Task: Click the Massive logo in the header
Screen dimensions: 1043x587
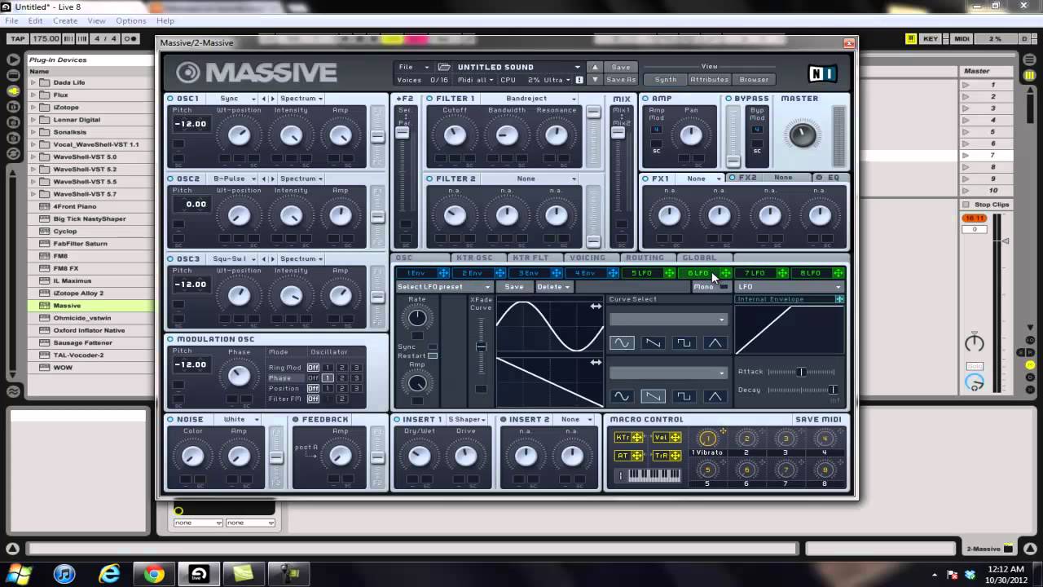Action: pyautogui.click(x=257, y=73)
